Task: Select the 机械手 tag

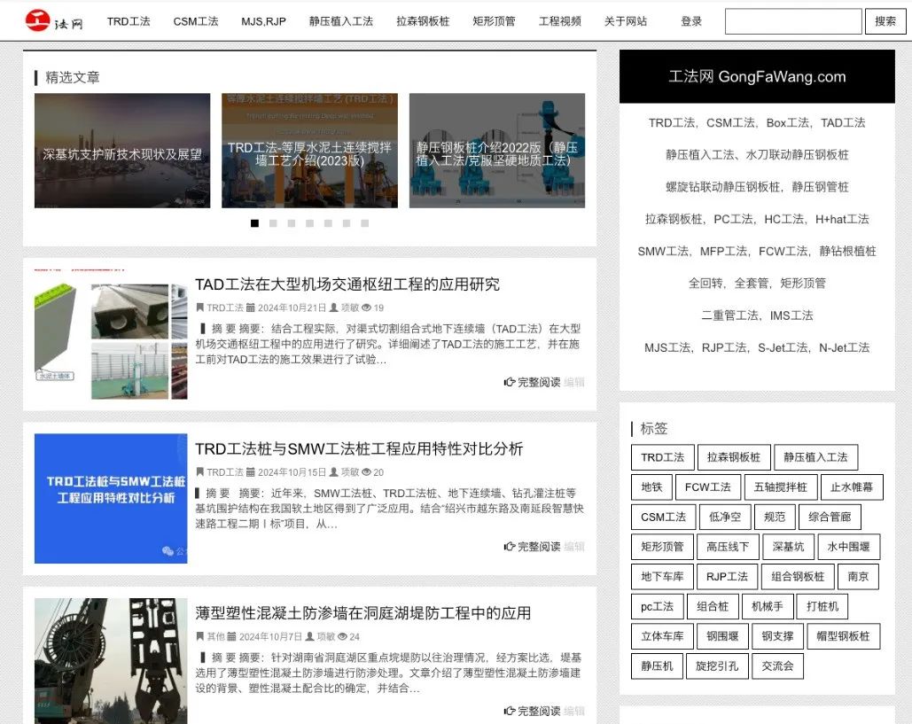Action: pyautogui.click(x=768, y=606)
